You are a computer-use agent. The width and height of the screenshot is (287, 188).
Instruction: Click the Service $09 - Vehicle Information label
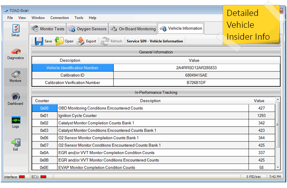tap(155, 41)
